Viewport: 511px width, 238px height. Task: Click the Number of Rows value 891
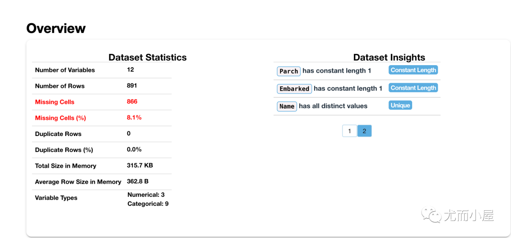(132, 86)
